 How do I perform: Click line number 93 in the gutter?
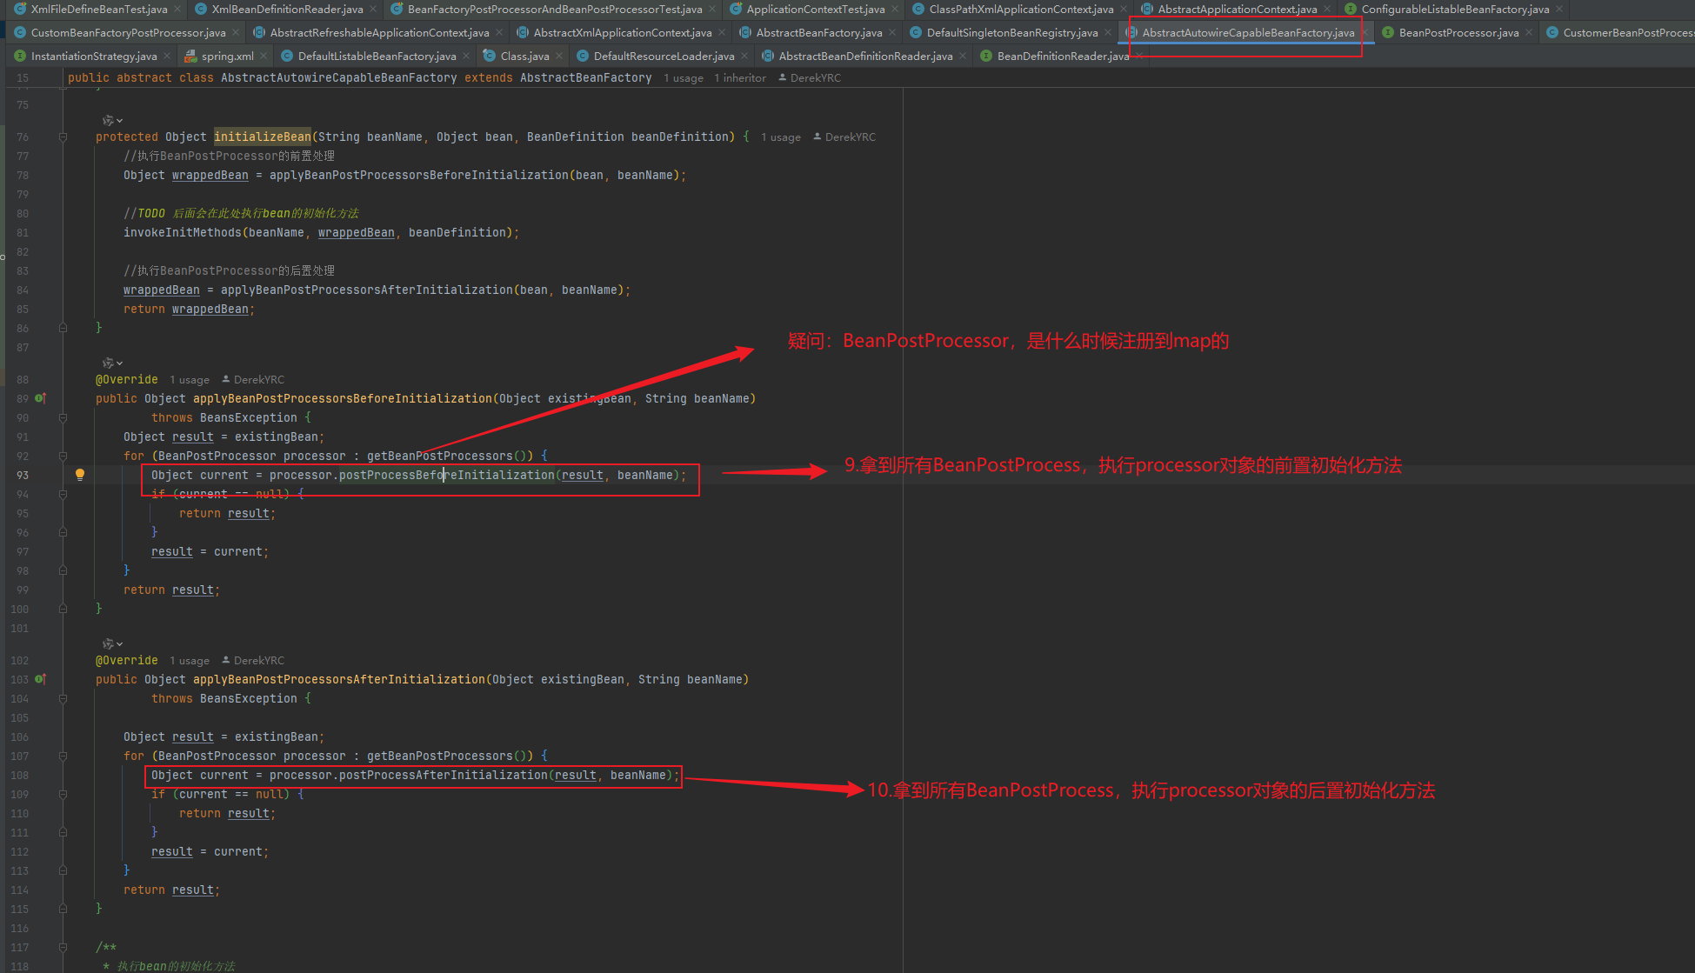(22, 475)
